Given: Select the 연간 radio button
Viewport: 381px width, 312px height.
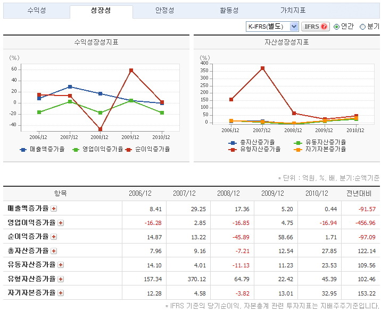Looking at the screenshot, I should (x=336, y=27).
